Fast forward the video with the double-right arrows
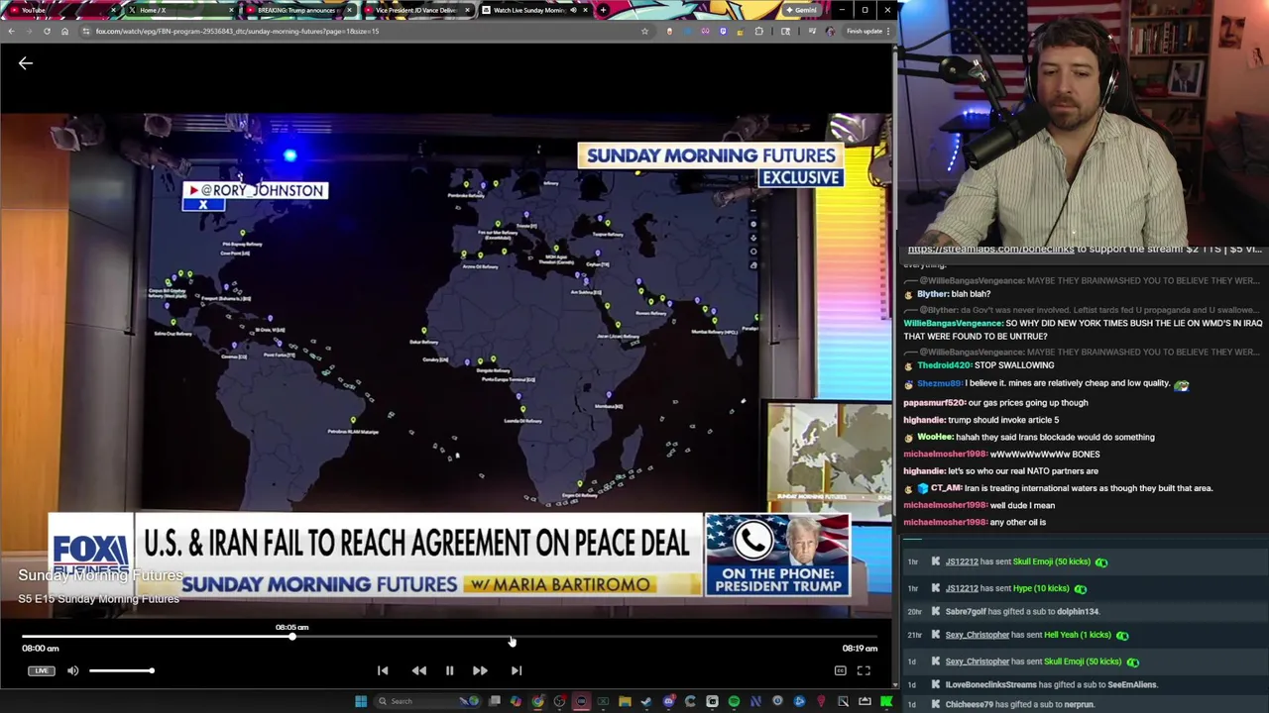The image size is (1269, 713). (x=480, y=670)
